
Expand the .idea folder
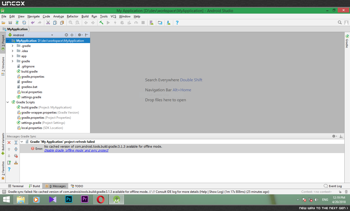tap(12, 51)
